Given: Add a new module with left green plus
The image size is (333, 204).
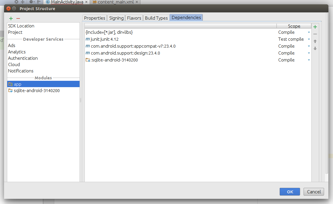Looking at the screenshot, I should click(11, 18).
